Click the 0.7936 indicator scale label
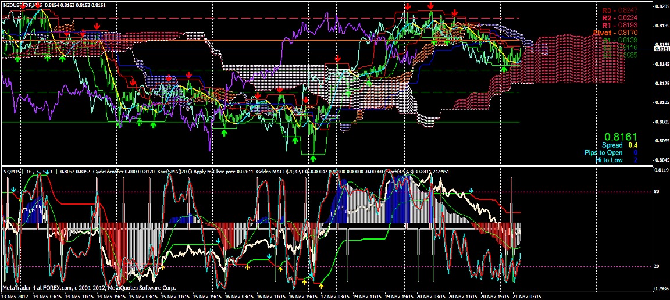 click(x=661, y=288)
